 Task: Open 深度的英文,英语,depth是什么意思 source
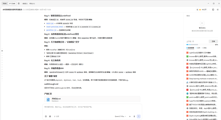202,108
